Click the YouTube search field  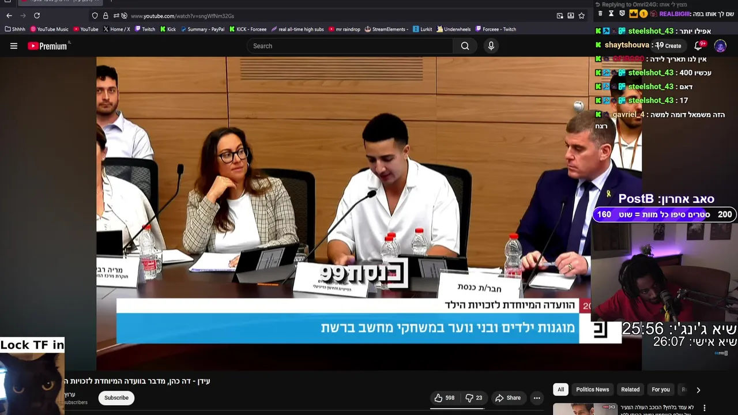click(x=350, y=46)
